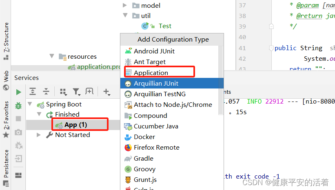Click line number 40 in the gutter
335x190 pixels.
coord(242,37)
